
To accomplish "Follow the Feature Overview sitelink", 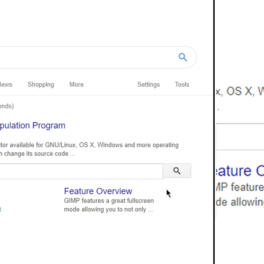I will pyautogui.click(x=98, y=191).
